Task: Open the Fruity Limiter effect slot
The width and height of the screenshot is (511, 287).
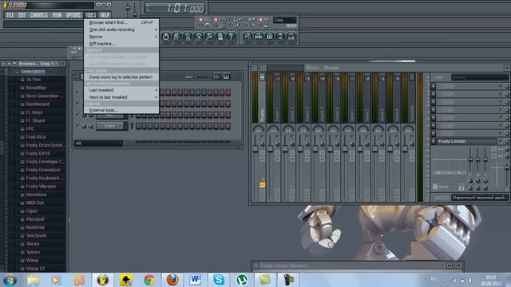Action: point(466,141)
